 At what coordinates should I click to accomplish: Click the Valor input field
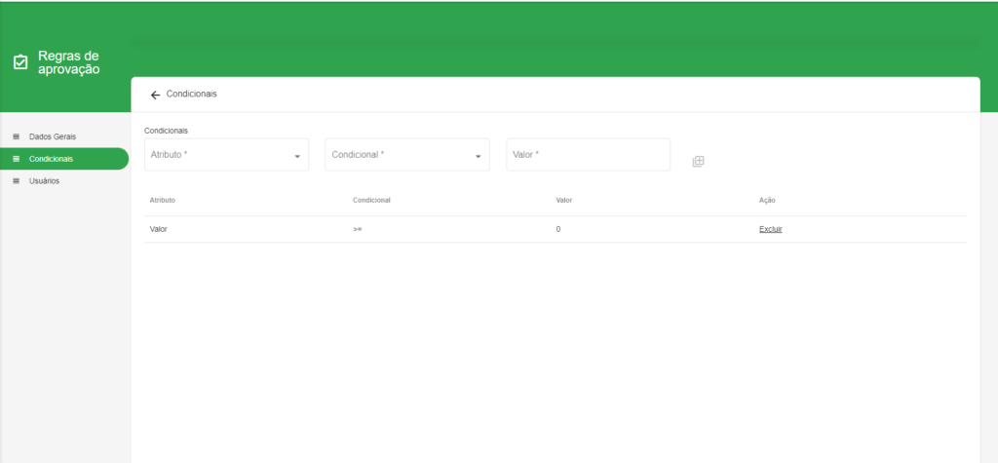coord(588,155)
